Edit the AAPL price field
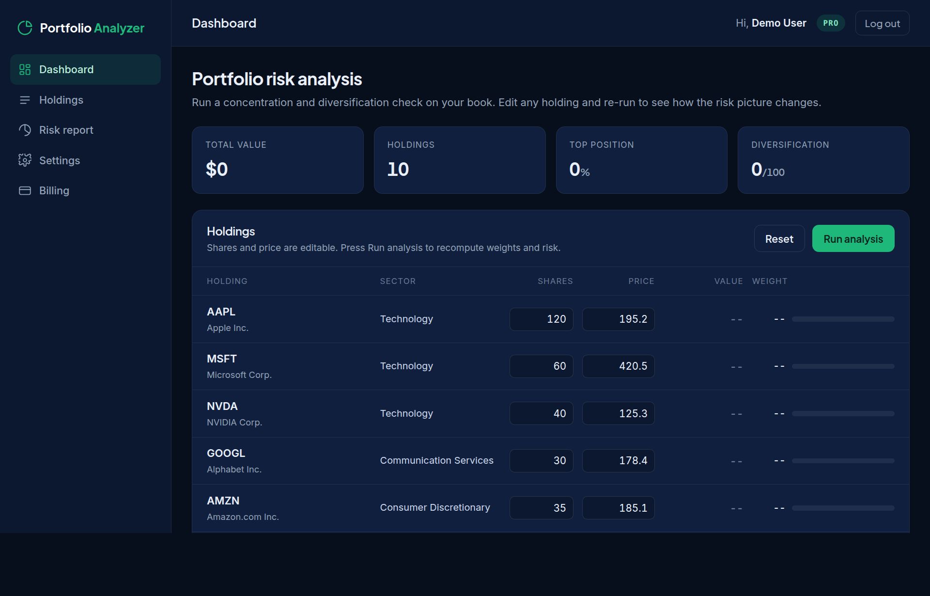The image size is (930, 596). pyautogui.click(x=618, y=319)
